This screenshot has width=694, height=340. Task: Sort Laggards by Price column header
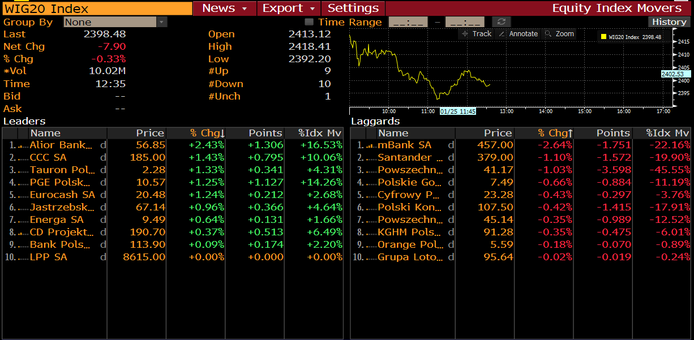[x=485, y=133]
